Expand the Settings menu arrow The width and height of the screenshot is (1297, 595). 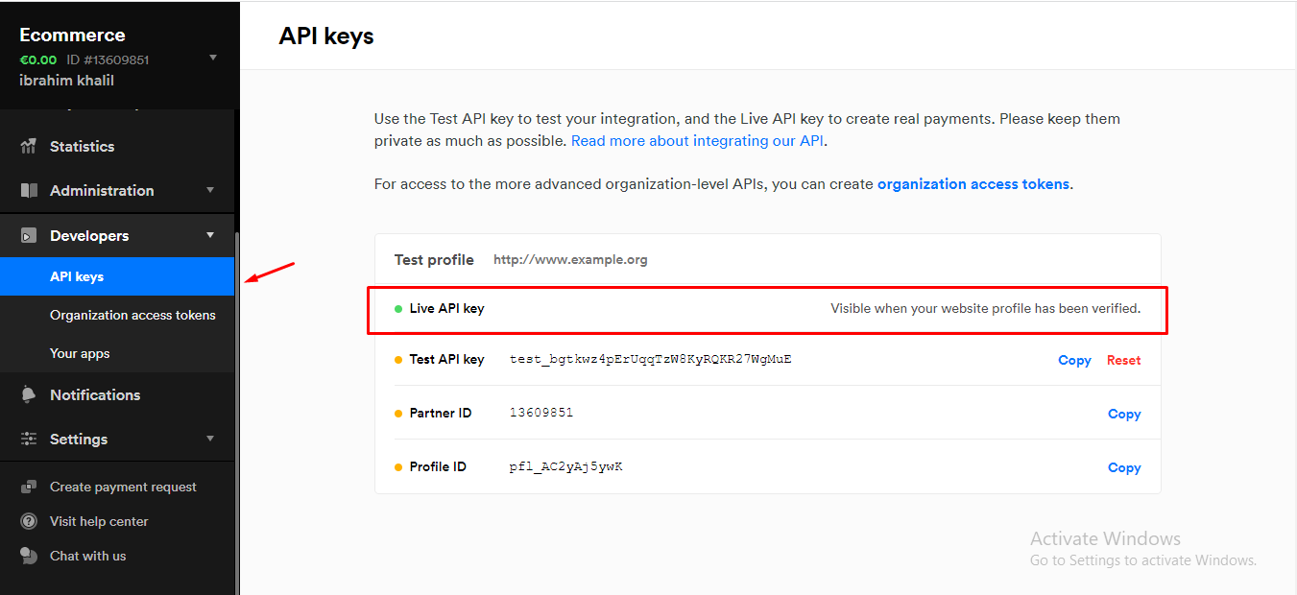tap(210, 439)
